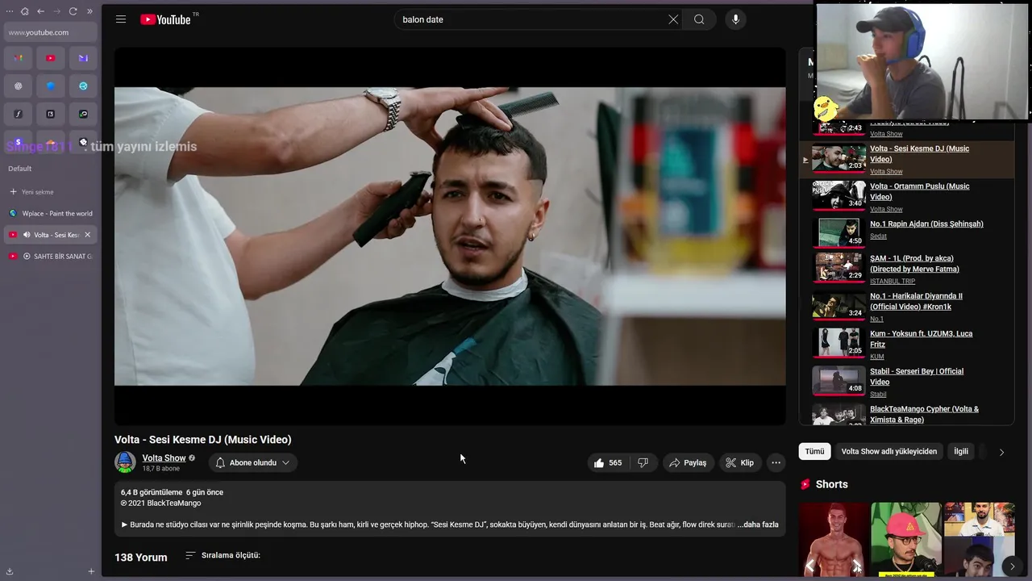
Task: Clear the search box with the X
Action: pyautogui.click(x=673, y=19)
